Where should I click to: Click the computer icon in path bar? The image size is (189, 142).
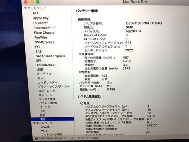coord(36,138)
